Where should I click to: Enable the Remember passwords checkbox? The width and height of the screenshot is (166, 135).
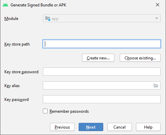45,111
